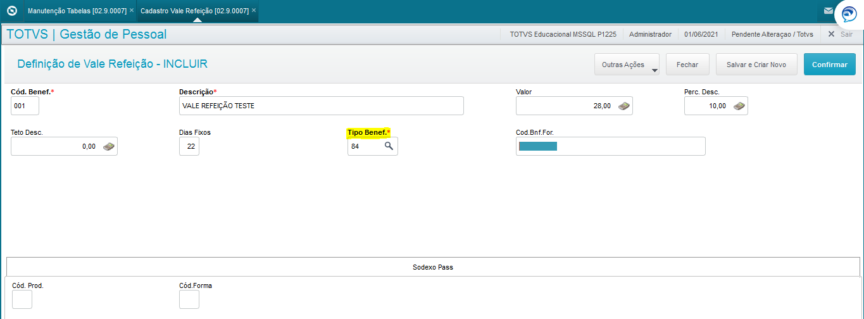Open the chat assistant bubble icon
The width and height of the screenshot is (864, 319).
[x=849, y=15]
